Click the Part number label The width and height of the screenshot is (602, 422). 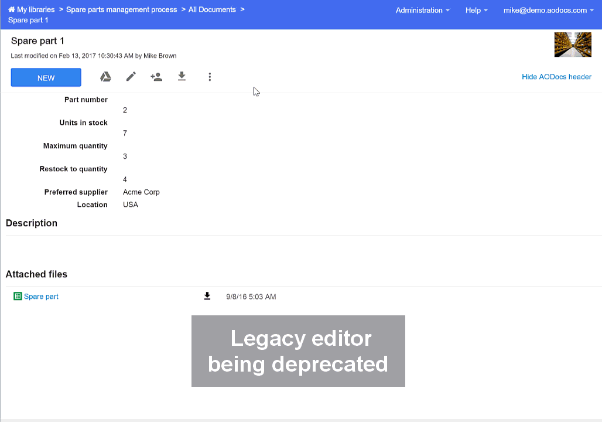(86, 100)
